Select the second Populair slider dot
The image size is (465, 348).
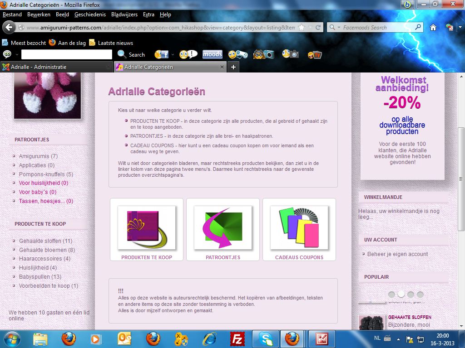point(401,294)
